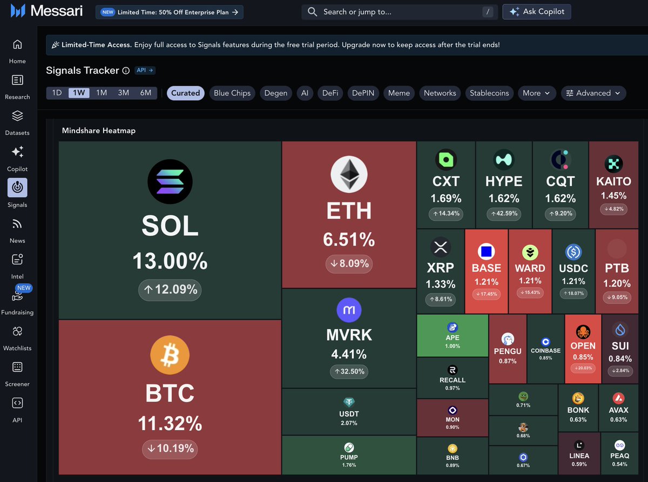Screen dimensions: 648x482
Task: Click the Messari logo
Action: 46,11
